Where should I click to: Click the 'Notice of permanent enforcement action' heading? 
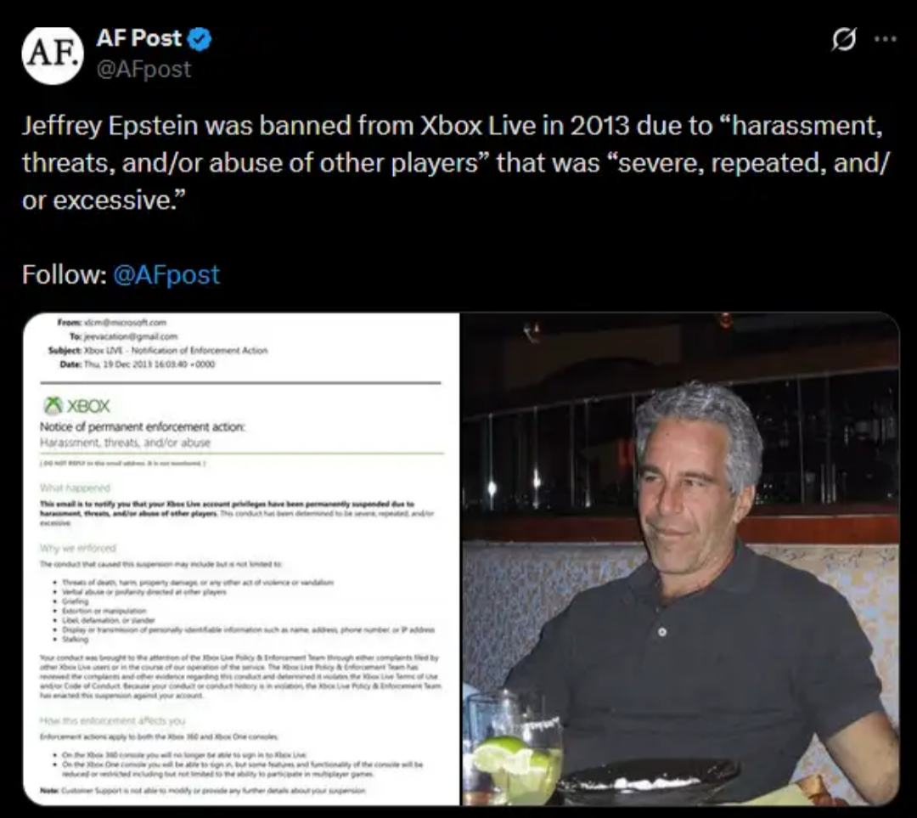(x=143, y=427)
